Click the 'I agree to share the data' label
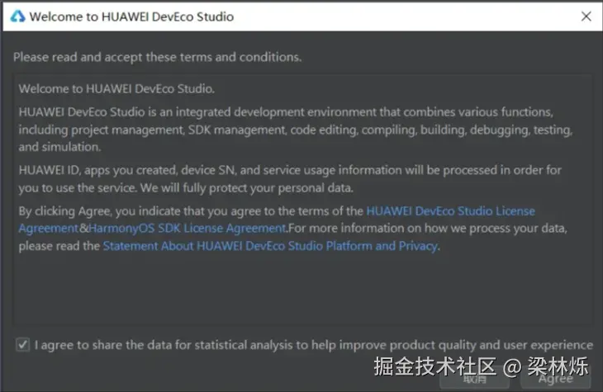 313,345
